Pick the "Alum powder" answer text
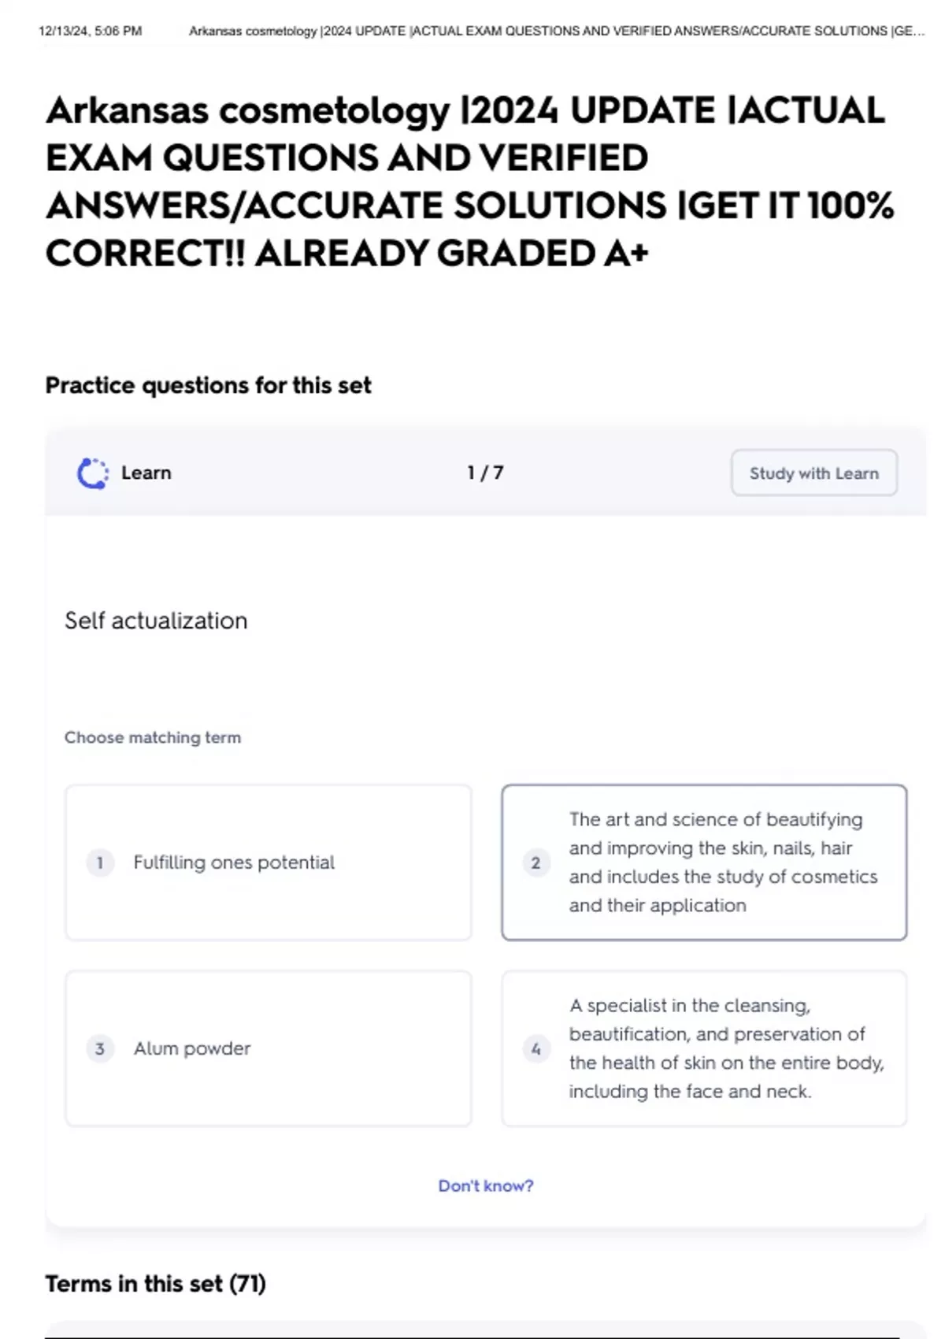The height and width of the screenshot is (1339, 945). pos(192,1048)
